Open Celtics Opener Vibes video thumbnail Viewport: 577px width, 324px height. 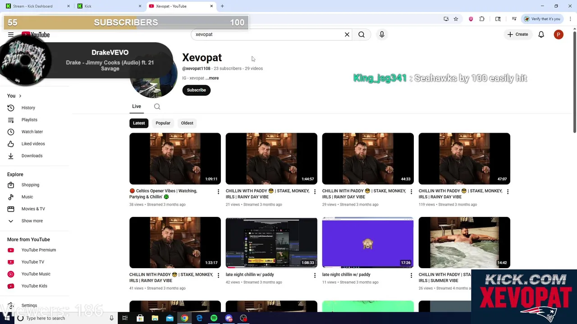[x=175, y=158]
